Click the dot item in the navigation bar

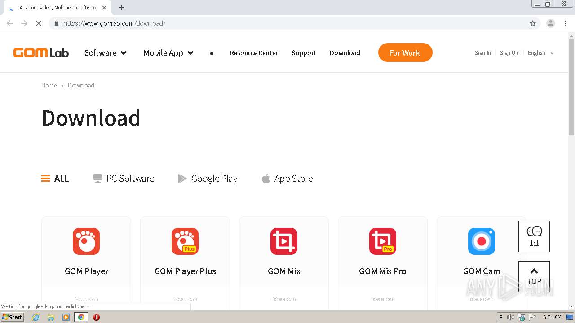tap(212, 53)
